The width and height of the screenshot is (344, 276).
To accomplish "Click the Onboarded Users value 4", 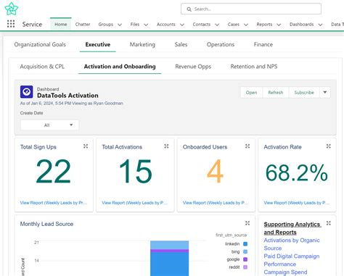I will click(215, 171).
